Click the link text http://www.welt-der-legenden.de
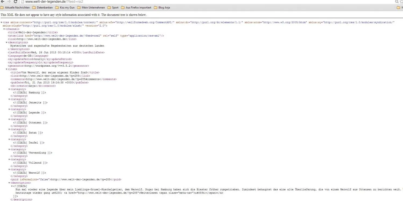403x201 pixels. point(41,39)
